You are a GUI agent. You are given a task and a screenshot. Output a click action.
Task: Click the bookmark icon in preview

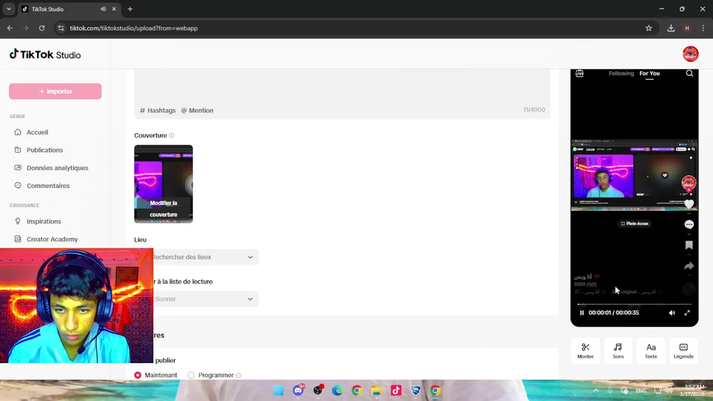coord(689,245)
